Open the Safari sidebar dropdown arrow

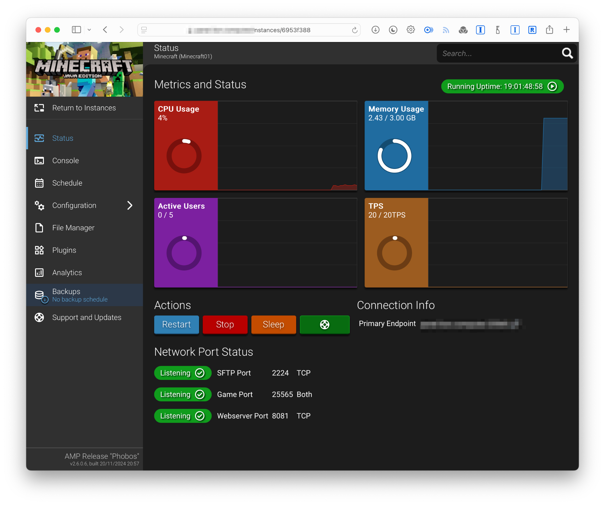tap(89, 30)
